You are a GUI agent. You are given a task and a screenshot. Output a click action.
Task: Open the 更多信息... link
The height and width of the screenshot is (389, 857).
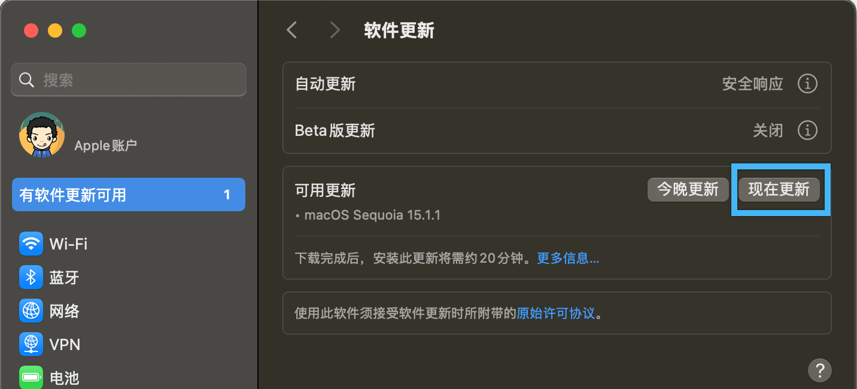pos(568,259)
